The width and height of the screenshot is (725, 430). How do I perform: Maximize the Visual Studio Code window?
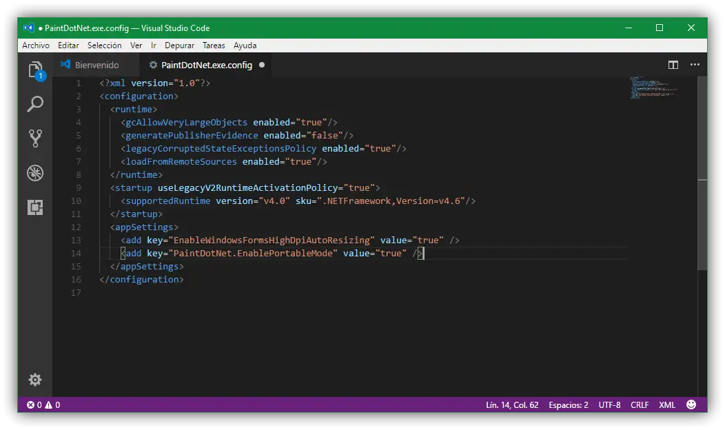pyautogui.click(x=660, y=28)
